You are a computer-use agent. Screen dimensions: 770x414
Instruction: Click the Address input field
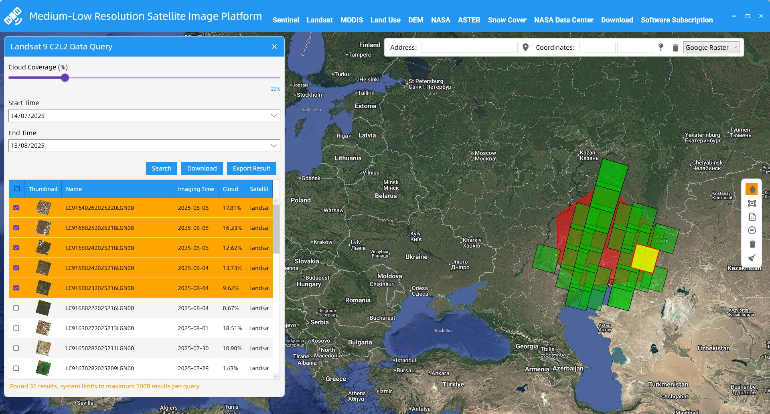point(470,47)
